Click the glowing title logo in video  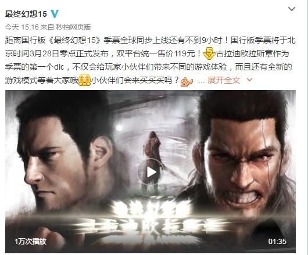[151, 223]
